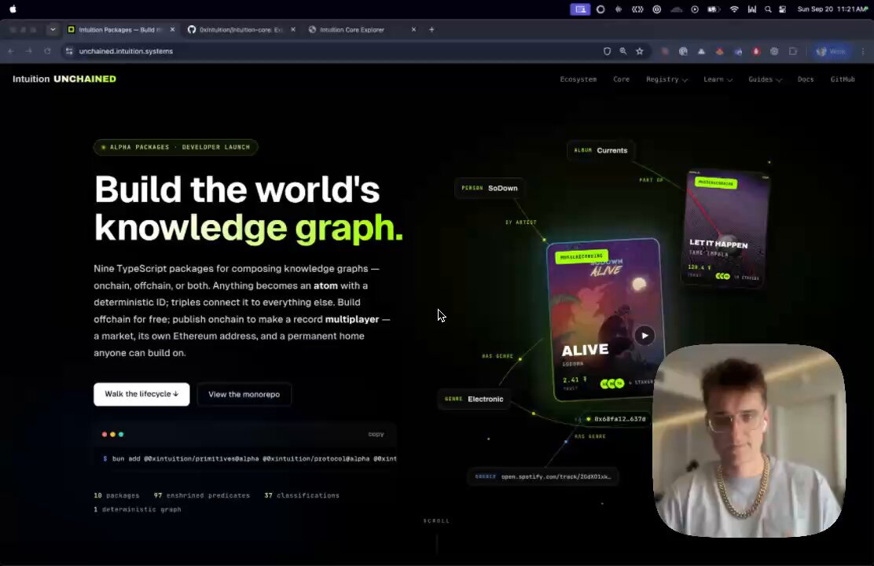Select the Person SoDown node
Viewport: 874px width, 566px height.
[490, 188]
